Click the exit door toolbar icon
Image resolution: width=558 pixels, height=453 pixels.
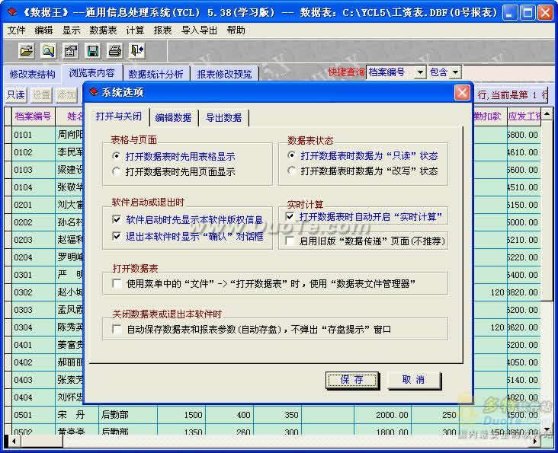click(136, 51)
